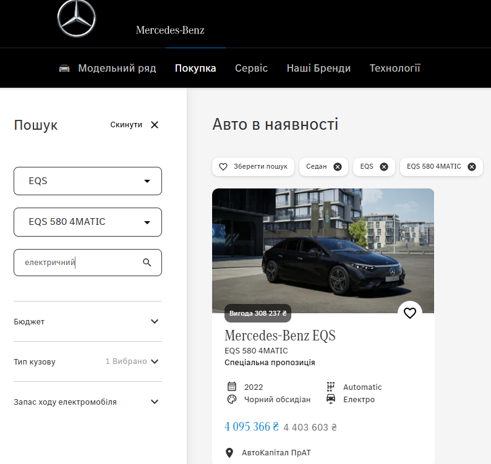Open the Сервіс menu item
The image size is (491, 464).
[251, 69]
